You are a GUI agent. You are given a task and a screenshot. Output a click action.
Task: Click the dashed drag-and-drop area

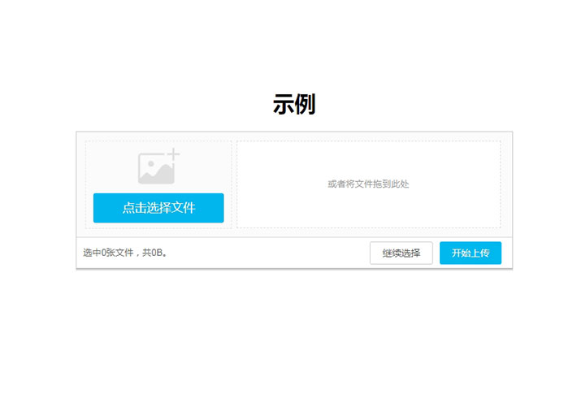[x=368, y=158]
